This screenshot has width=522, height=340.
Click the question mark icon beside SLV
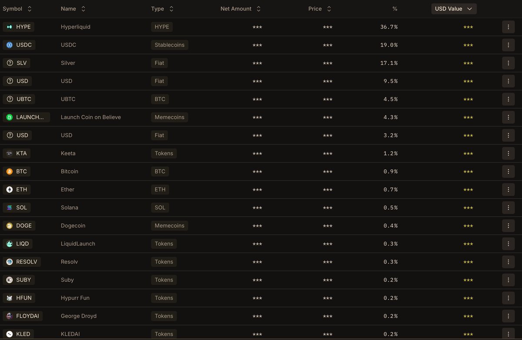pos(10,63)
